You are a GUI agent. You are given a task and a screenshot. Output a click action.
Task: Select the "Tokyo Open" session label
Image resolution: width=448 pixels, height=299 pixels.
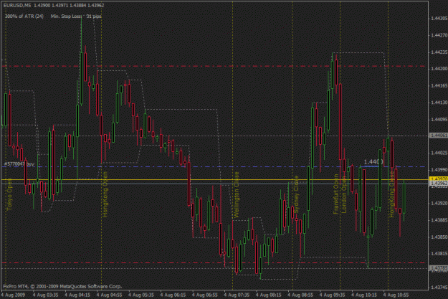point(10,194)
